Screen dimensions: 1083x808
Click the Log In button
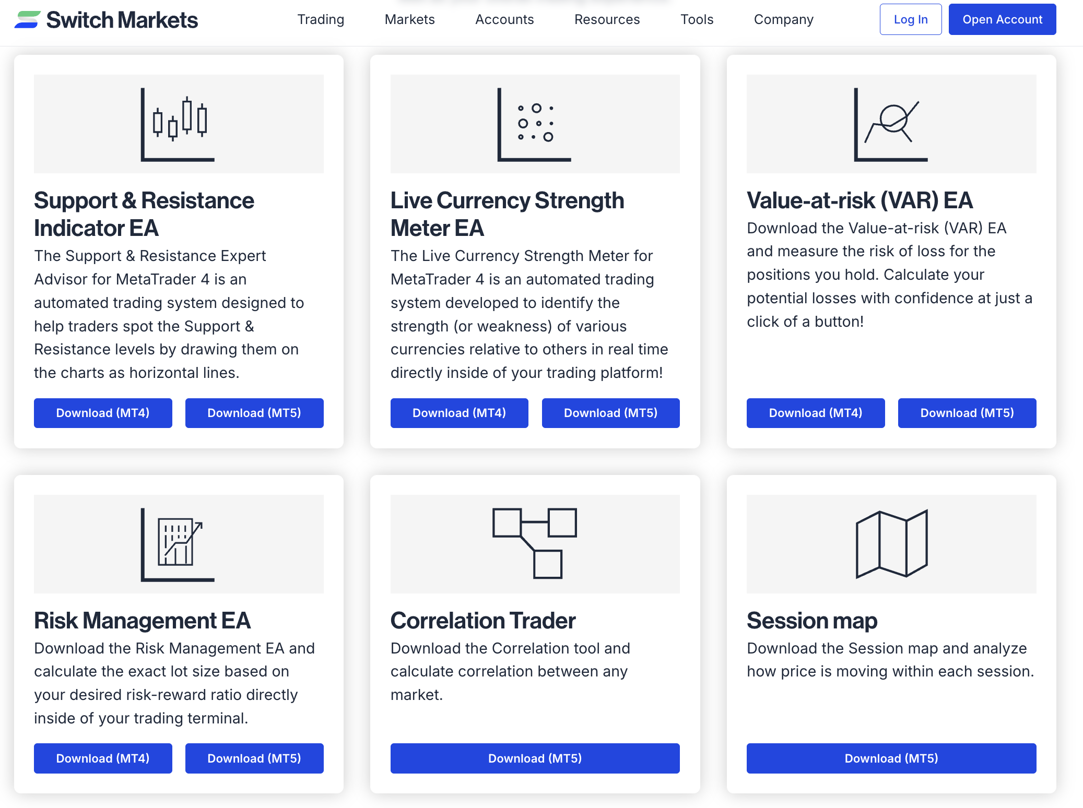910,19
